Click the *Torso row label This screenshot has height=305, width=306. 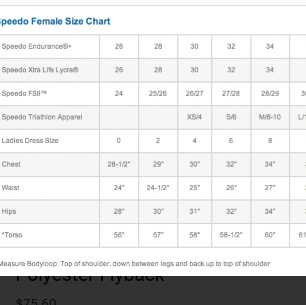(12, 235)
